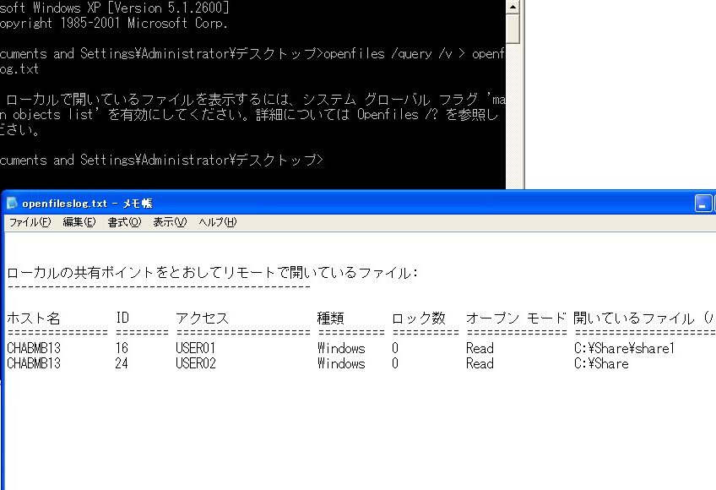Click on USER02 in the Notepad text
716x490 pixels.
click(x=196, y=363)
